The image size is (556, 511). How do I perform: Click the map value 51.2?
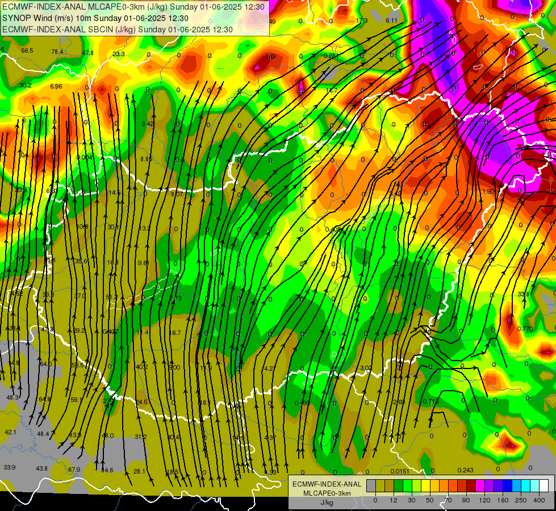(111, 297)
